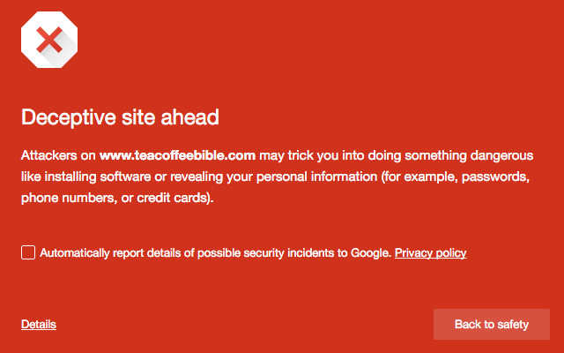This screenshot has width=564, height=353.
Task: Expand the Details link
Action: [x=39, y=325]
